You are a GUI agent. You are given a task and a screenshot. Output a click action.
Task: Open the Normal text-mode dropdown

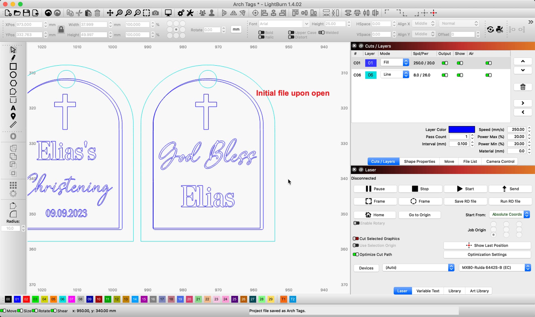459,23
